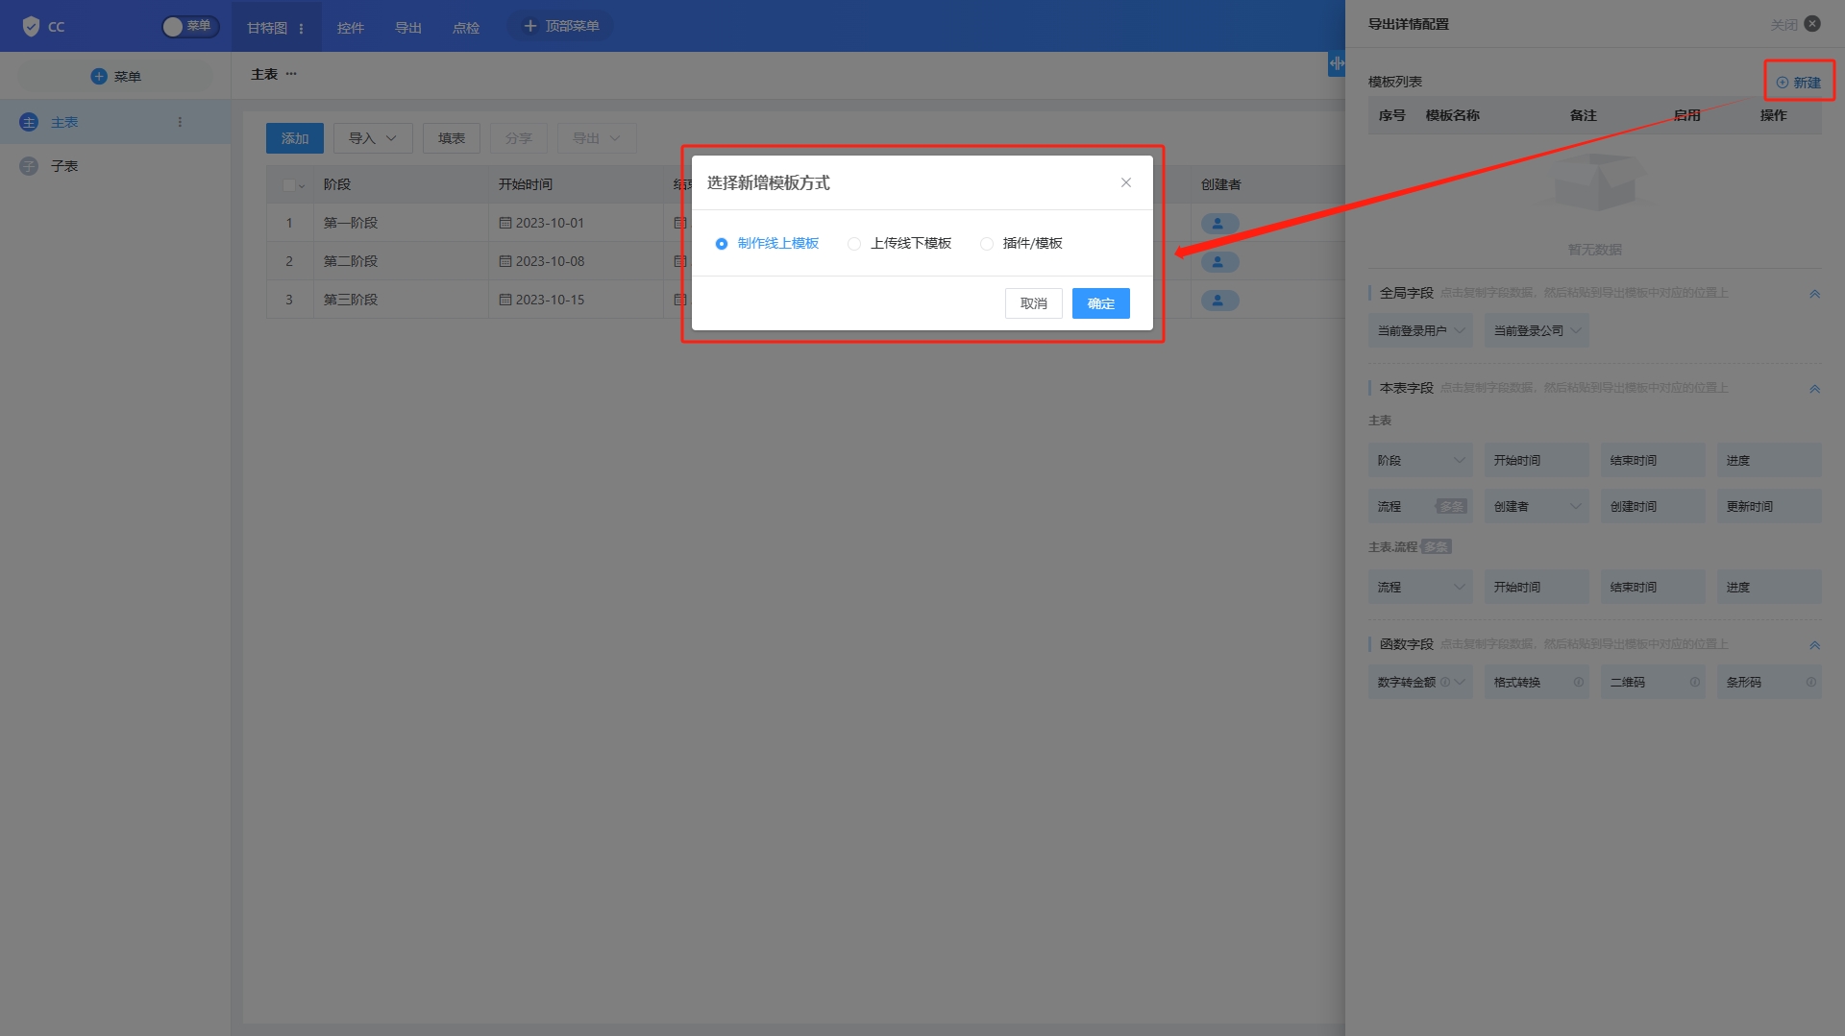
Task: Toggle the select-all checkbox in table header
Action: [x=289, y=184]
